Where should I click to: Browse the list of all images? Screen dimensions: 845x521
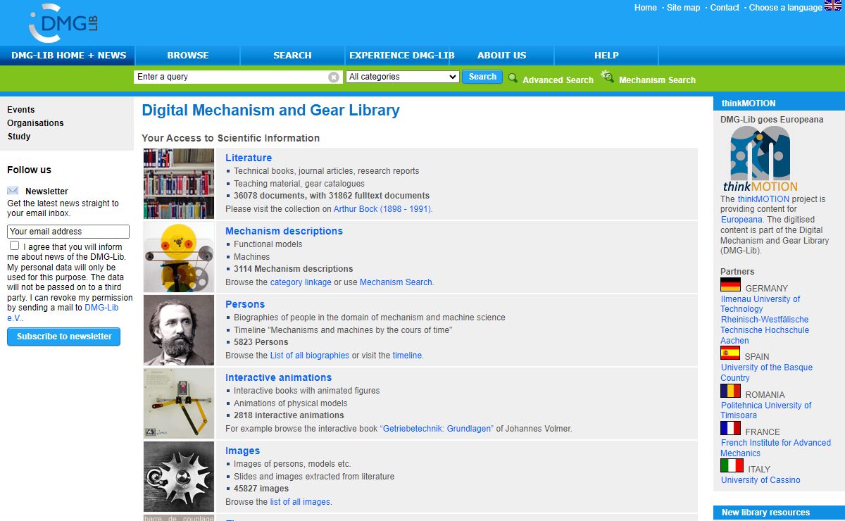[300, 502]
